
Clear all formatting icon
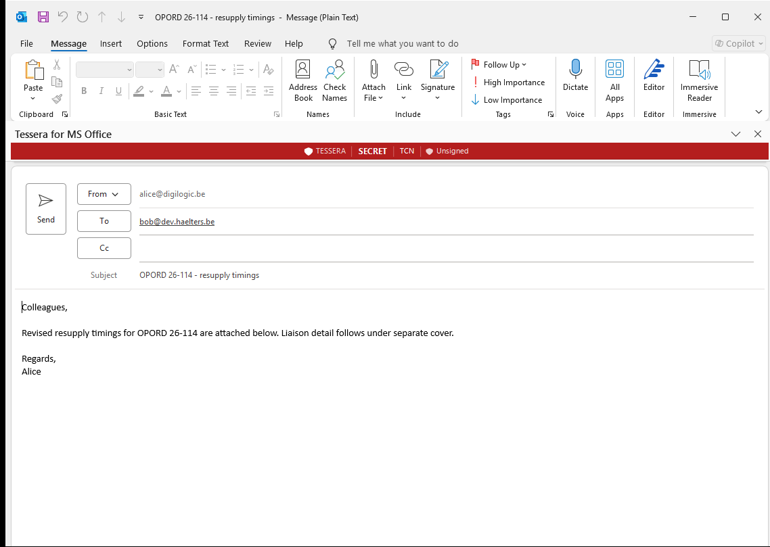268,70
